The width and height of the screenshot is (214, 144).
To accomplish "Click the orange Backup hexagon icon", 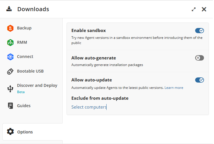I will point(10,28).
